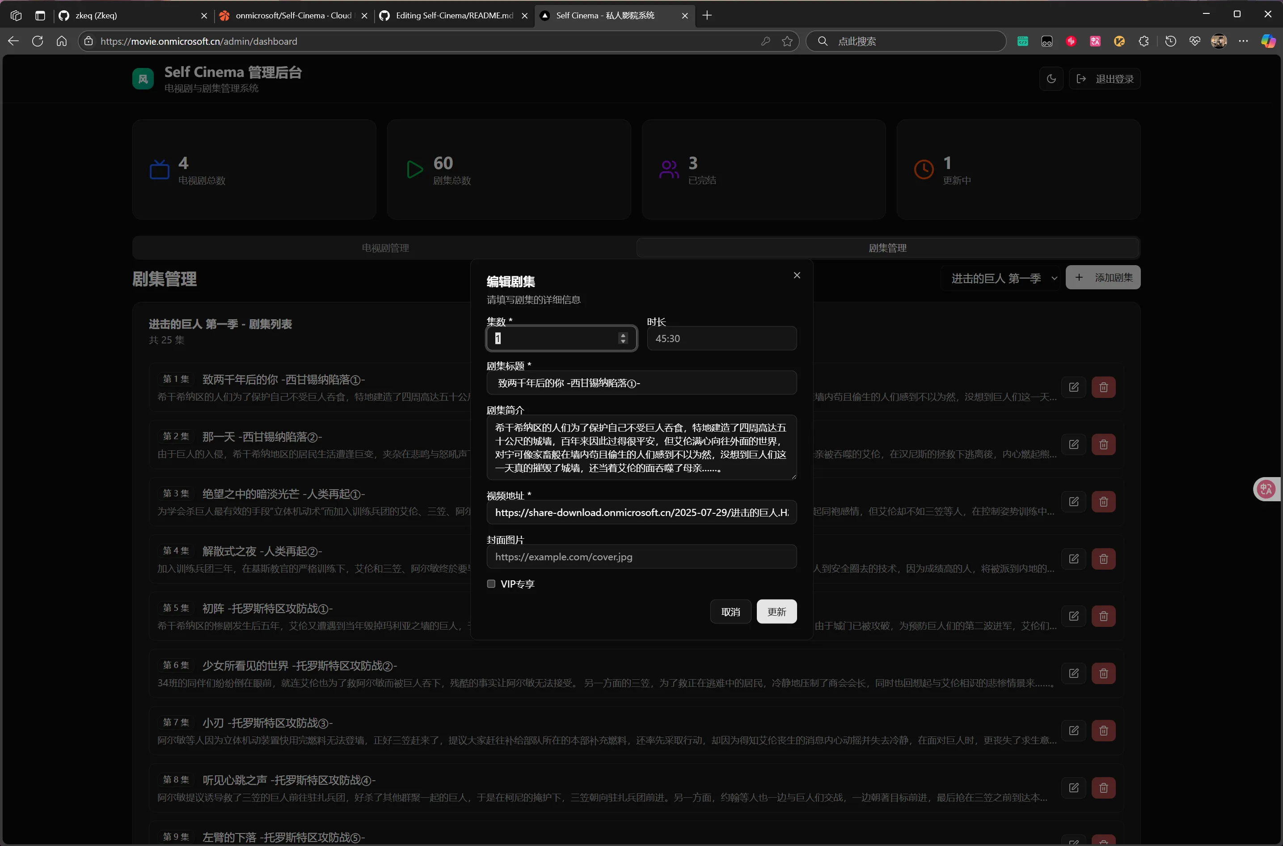This screenshot has height=846, width=1283.
Task: Click the 时长 duration field
Action: [721, 338]
